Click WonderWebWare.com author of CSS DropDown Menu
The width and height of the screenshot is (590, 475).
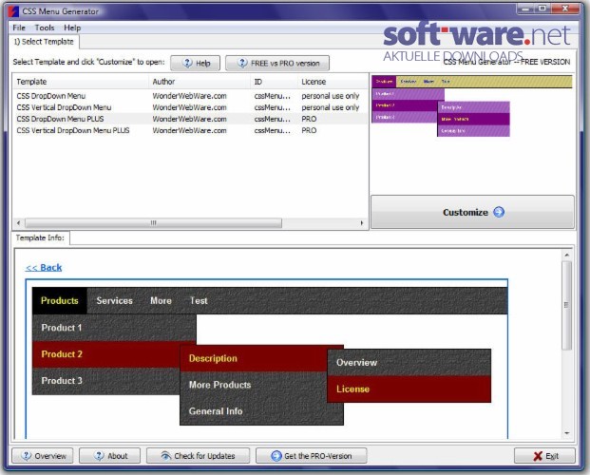tap(189, 96)
